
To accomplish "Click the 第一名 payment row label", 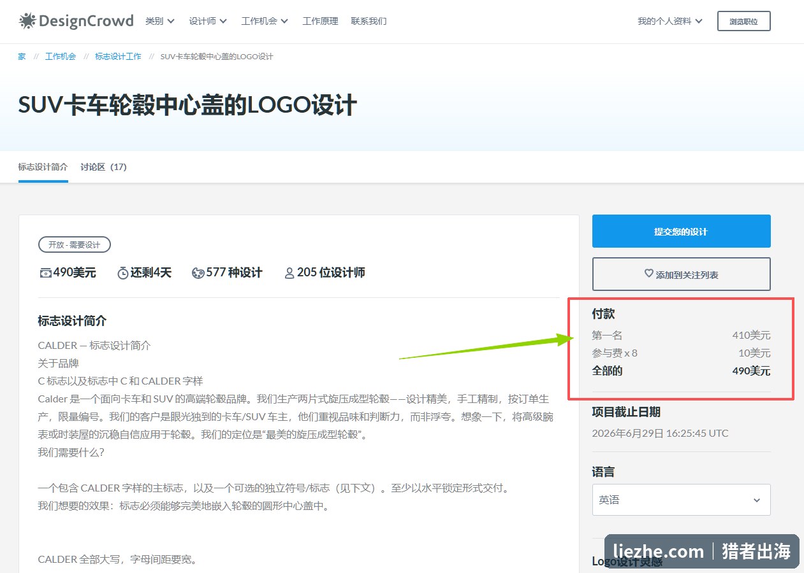I will point(607,335).
